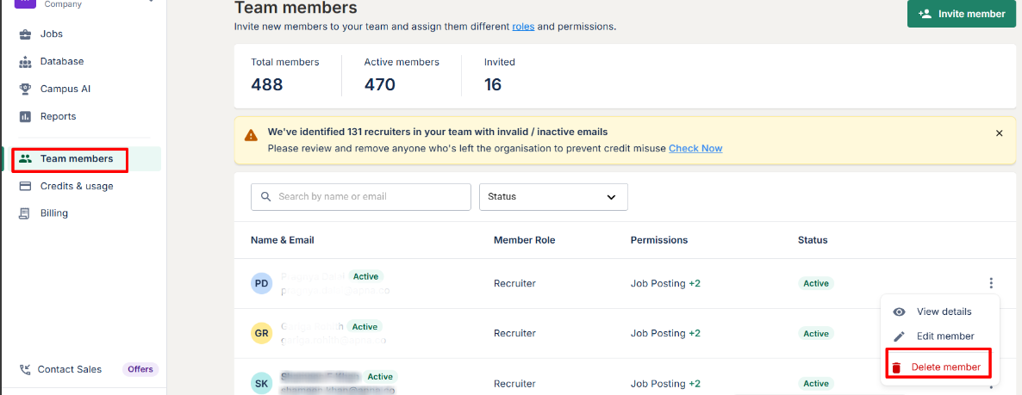Click the Contact Sales phone icon
This screenshot has height=395, width=1022.
(25, 369)
